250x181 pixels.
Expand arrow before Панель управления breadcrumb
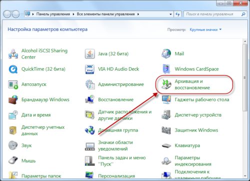click(x=33, y=14)
